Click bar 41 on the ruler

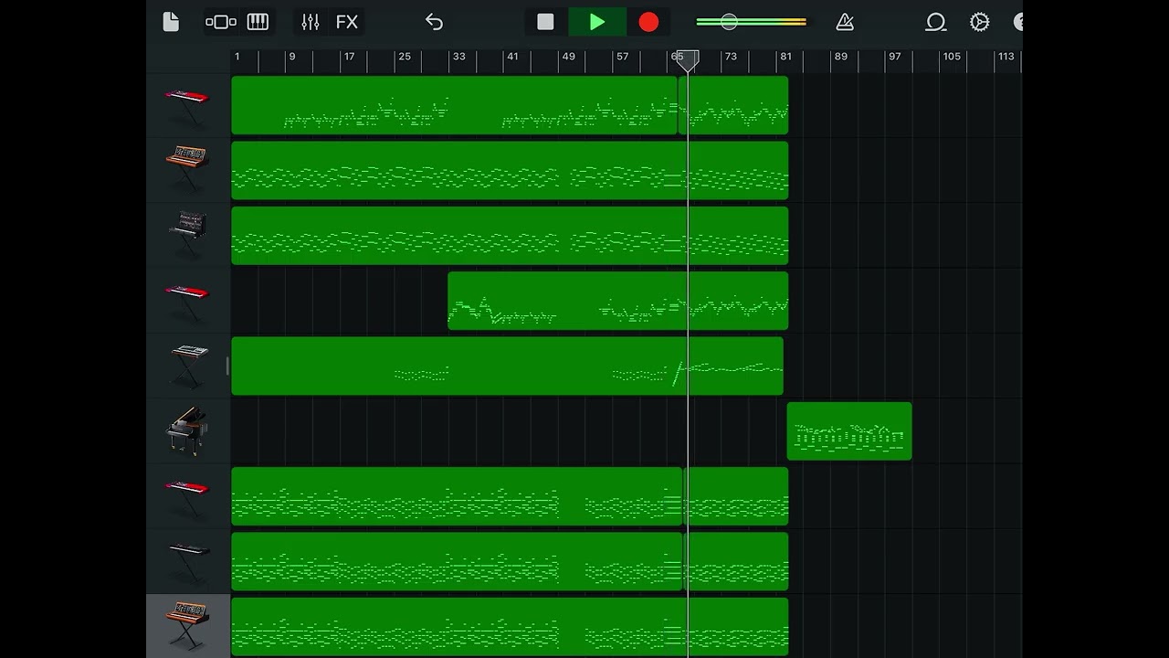tap(512, 57)
